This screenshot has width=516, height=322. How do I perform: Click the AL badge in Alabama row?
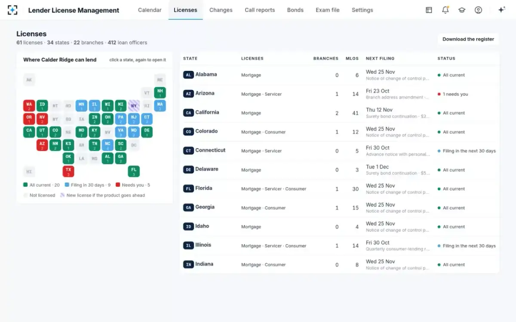click(x=188, y=75)
